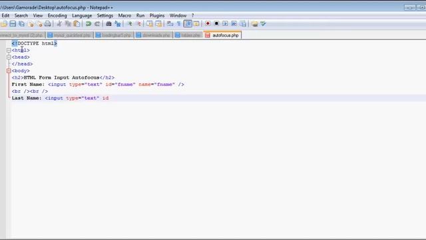Open the View menu
This screenshot has width=426, height=240.
click(38, 15)
